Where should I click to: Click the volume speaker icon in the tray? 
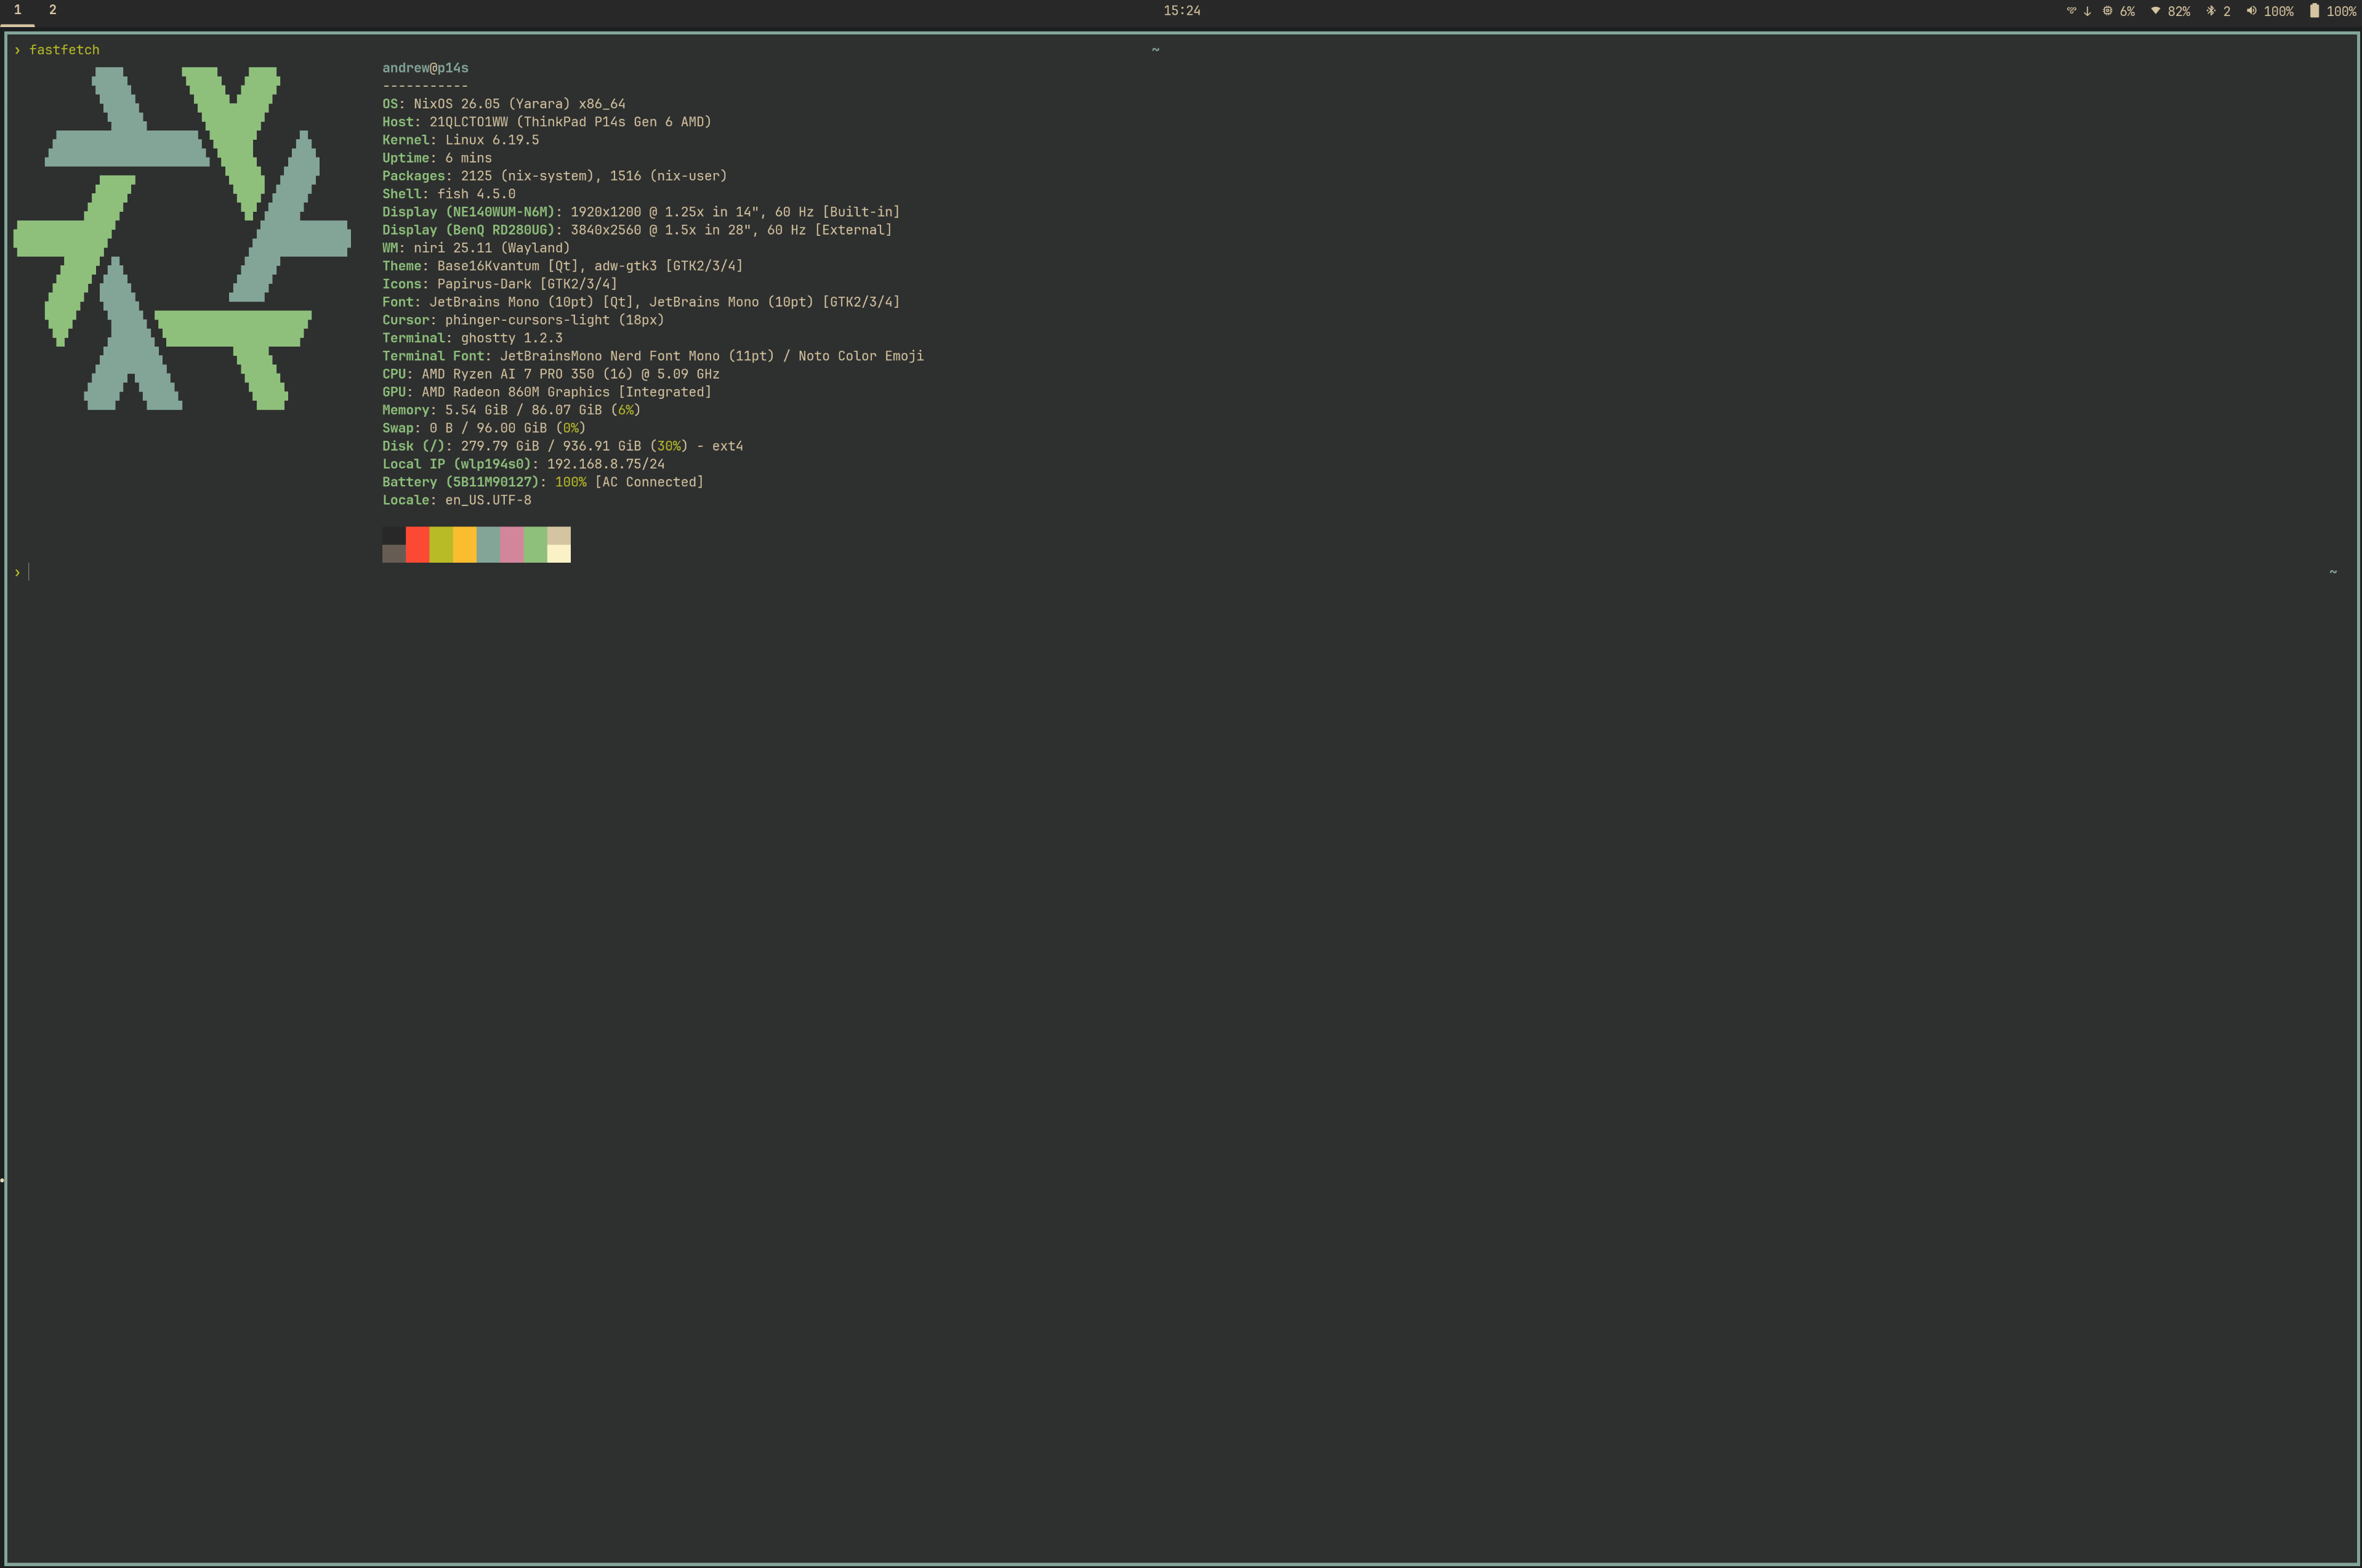(x=2252, y=11)
